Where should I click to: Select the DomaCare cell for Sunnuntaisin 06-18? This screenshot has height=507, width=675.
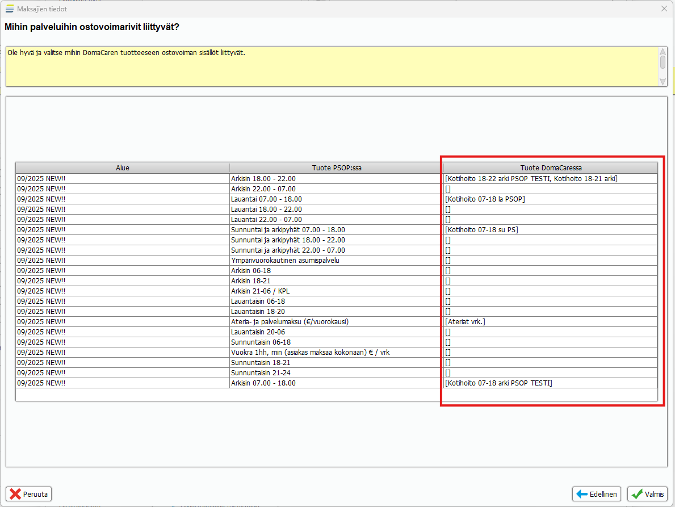[551, 342]
